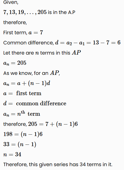Click the italic AP in 'terms in this AP'
The height and width of the screenshot is (170, 124).
[76, 53]
